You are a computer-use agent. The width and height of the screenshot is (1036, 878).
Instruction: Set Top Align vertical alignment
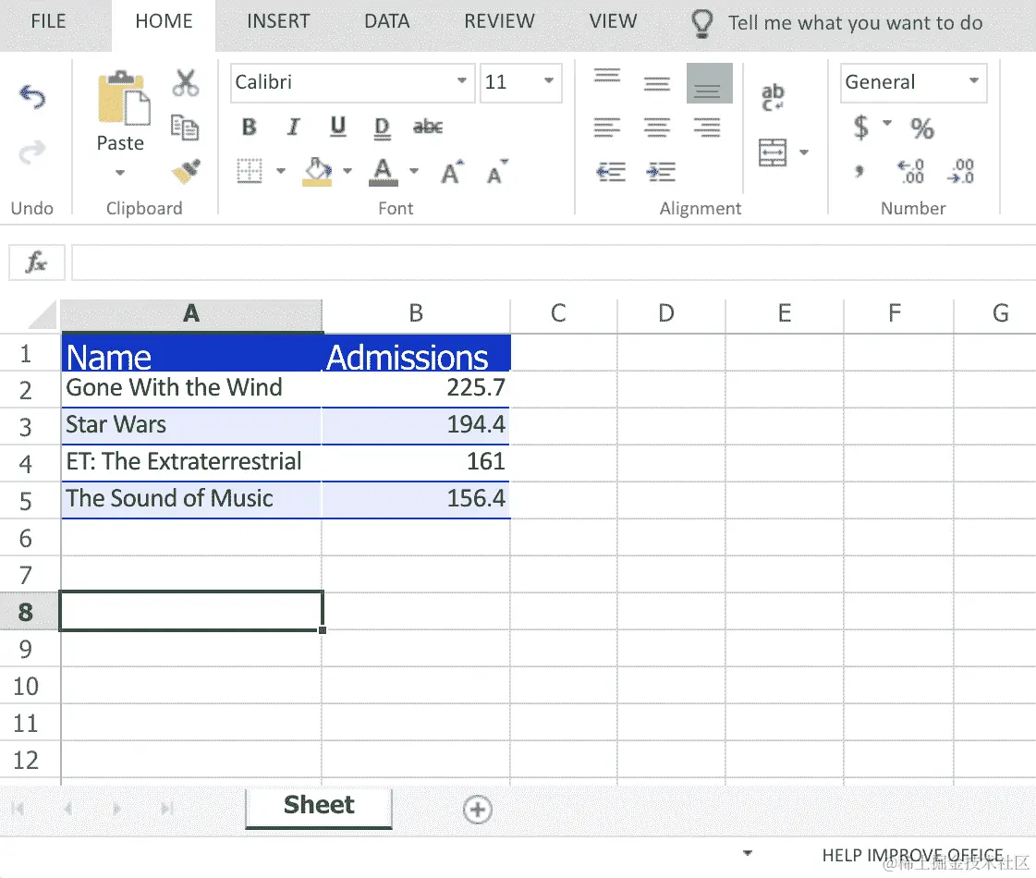[607, 75]
